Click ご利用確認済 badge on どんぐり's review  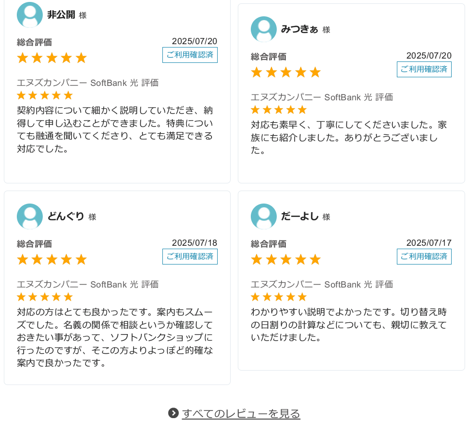click(190, 256)
